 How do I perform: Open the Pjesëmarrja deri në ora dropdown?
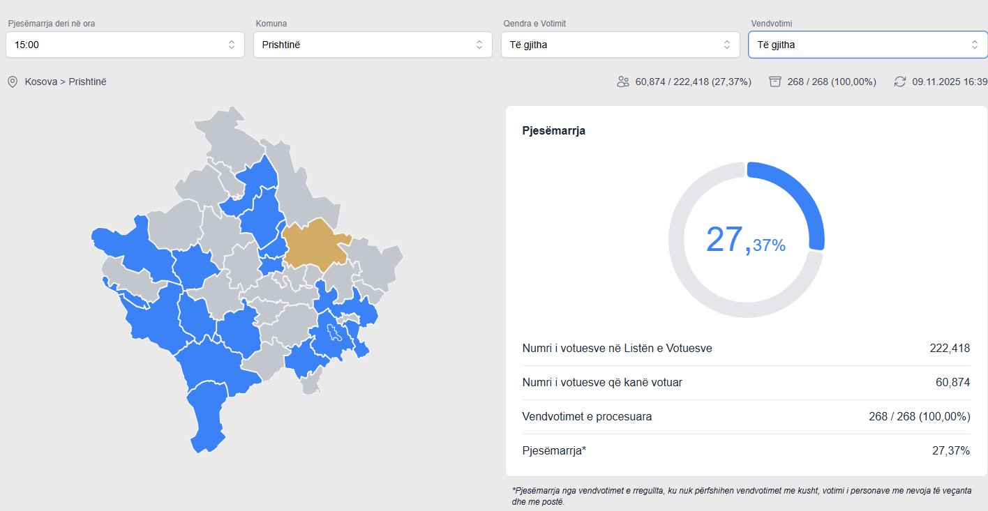125,45
